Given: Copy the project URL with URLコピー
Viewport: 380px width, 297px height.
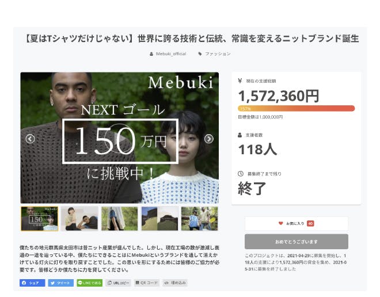Looking at the screenshot, I should (118, 283).
